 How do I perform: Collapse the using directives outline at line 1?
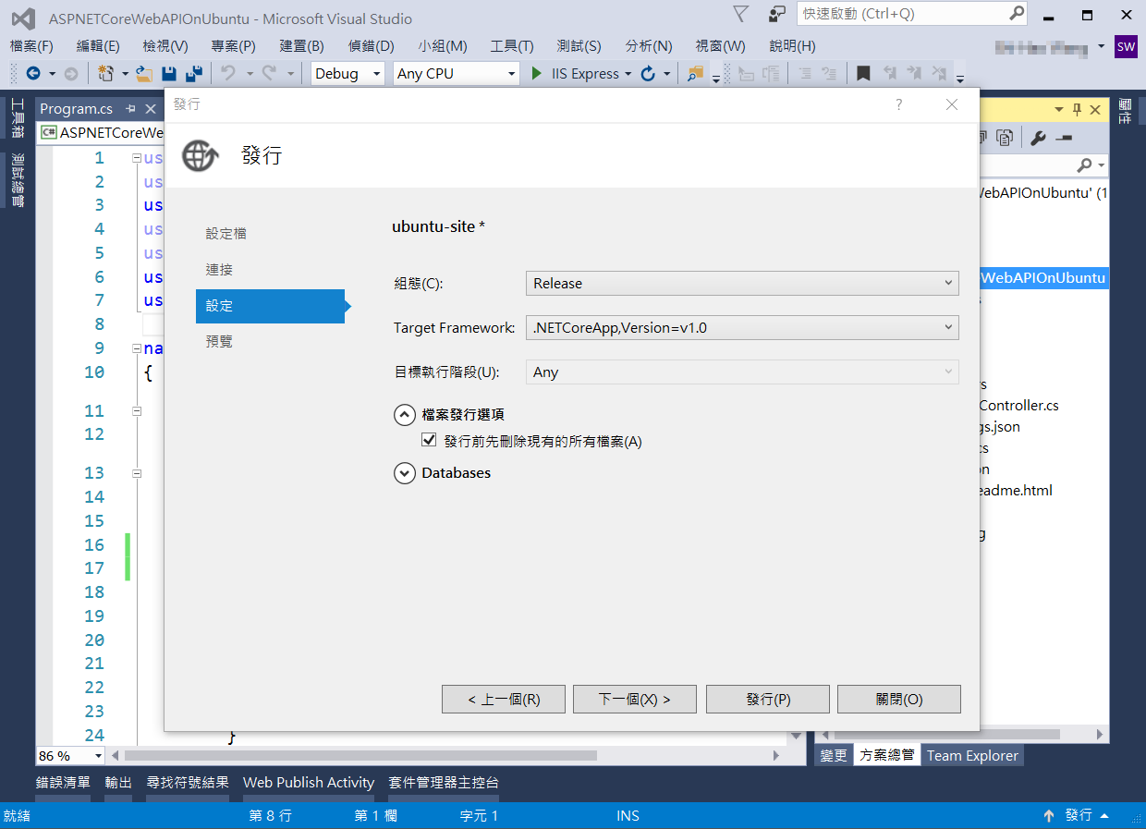tap(137, 158)
